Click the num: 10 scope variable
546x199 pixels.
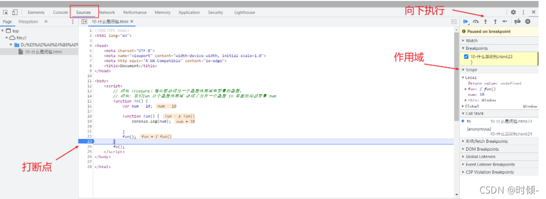477,95
